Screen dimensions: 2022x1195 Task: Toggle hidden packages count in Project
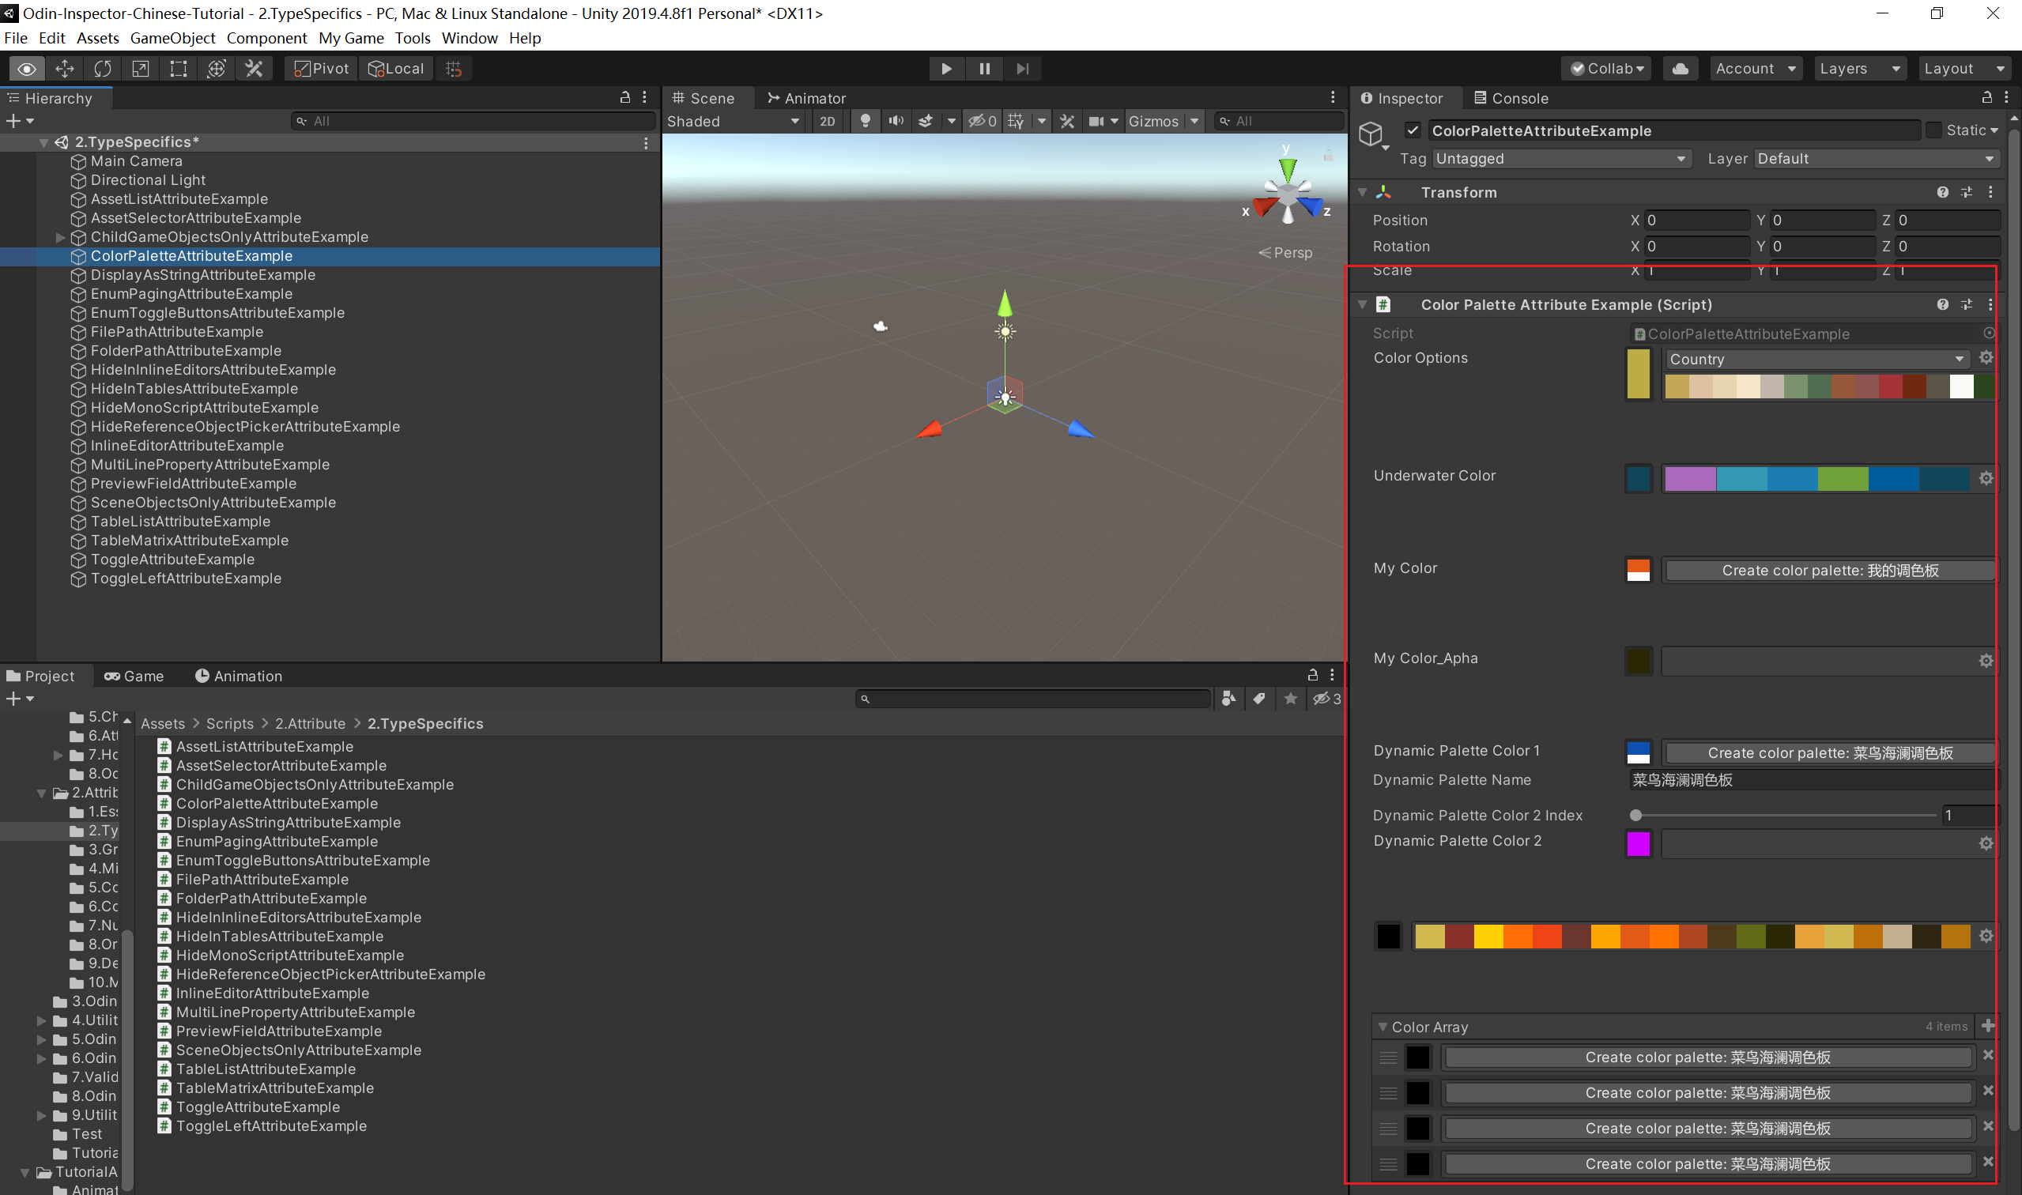pyautogui.click(x=1327, y=698)
